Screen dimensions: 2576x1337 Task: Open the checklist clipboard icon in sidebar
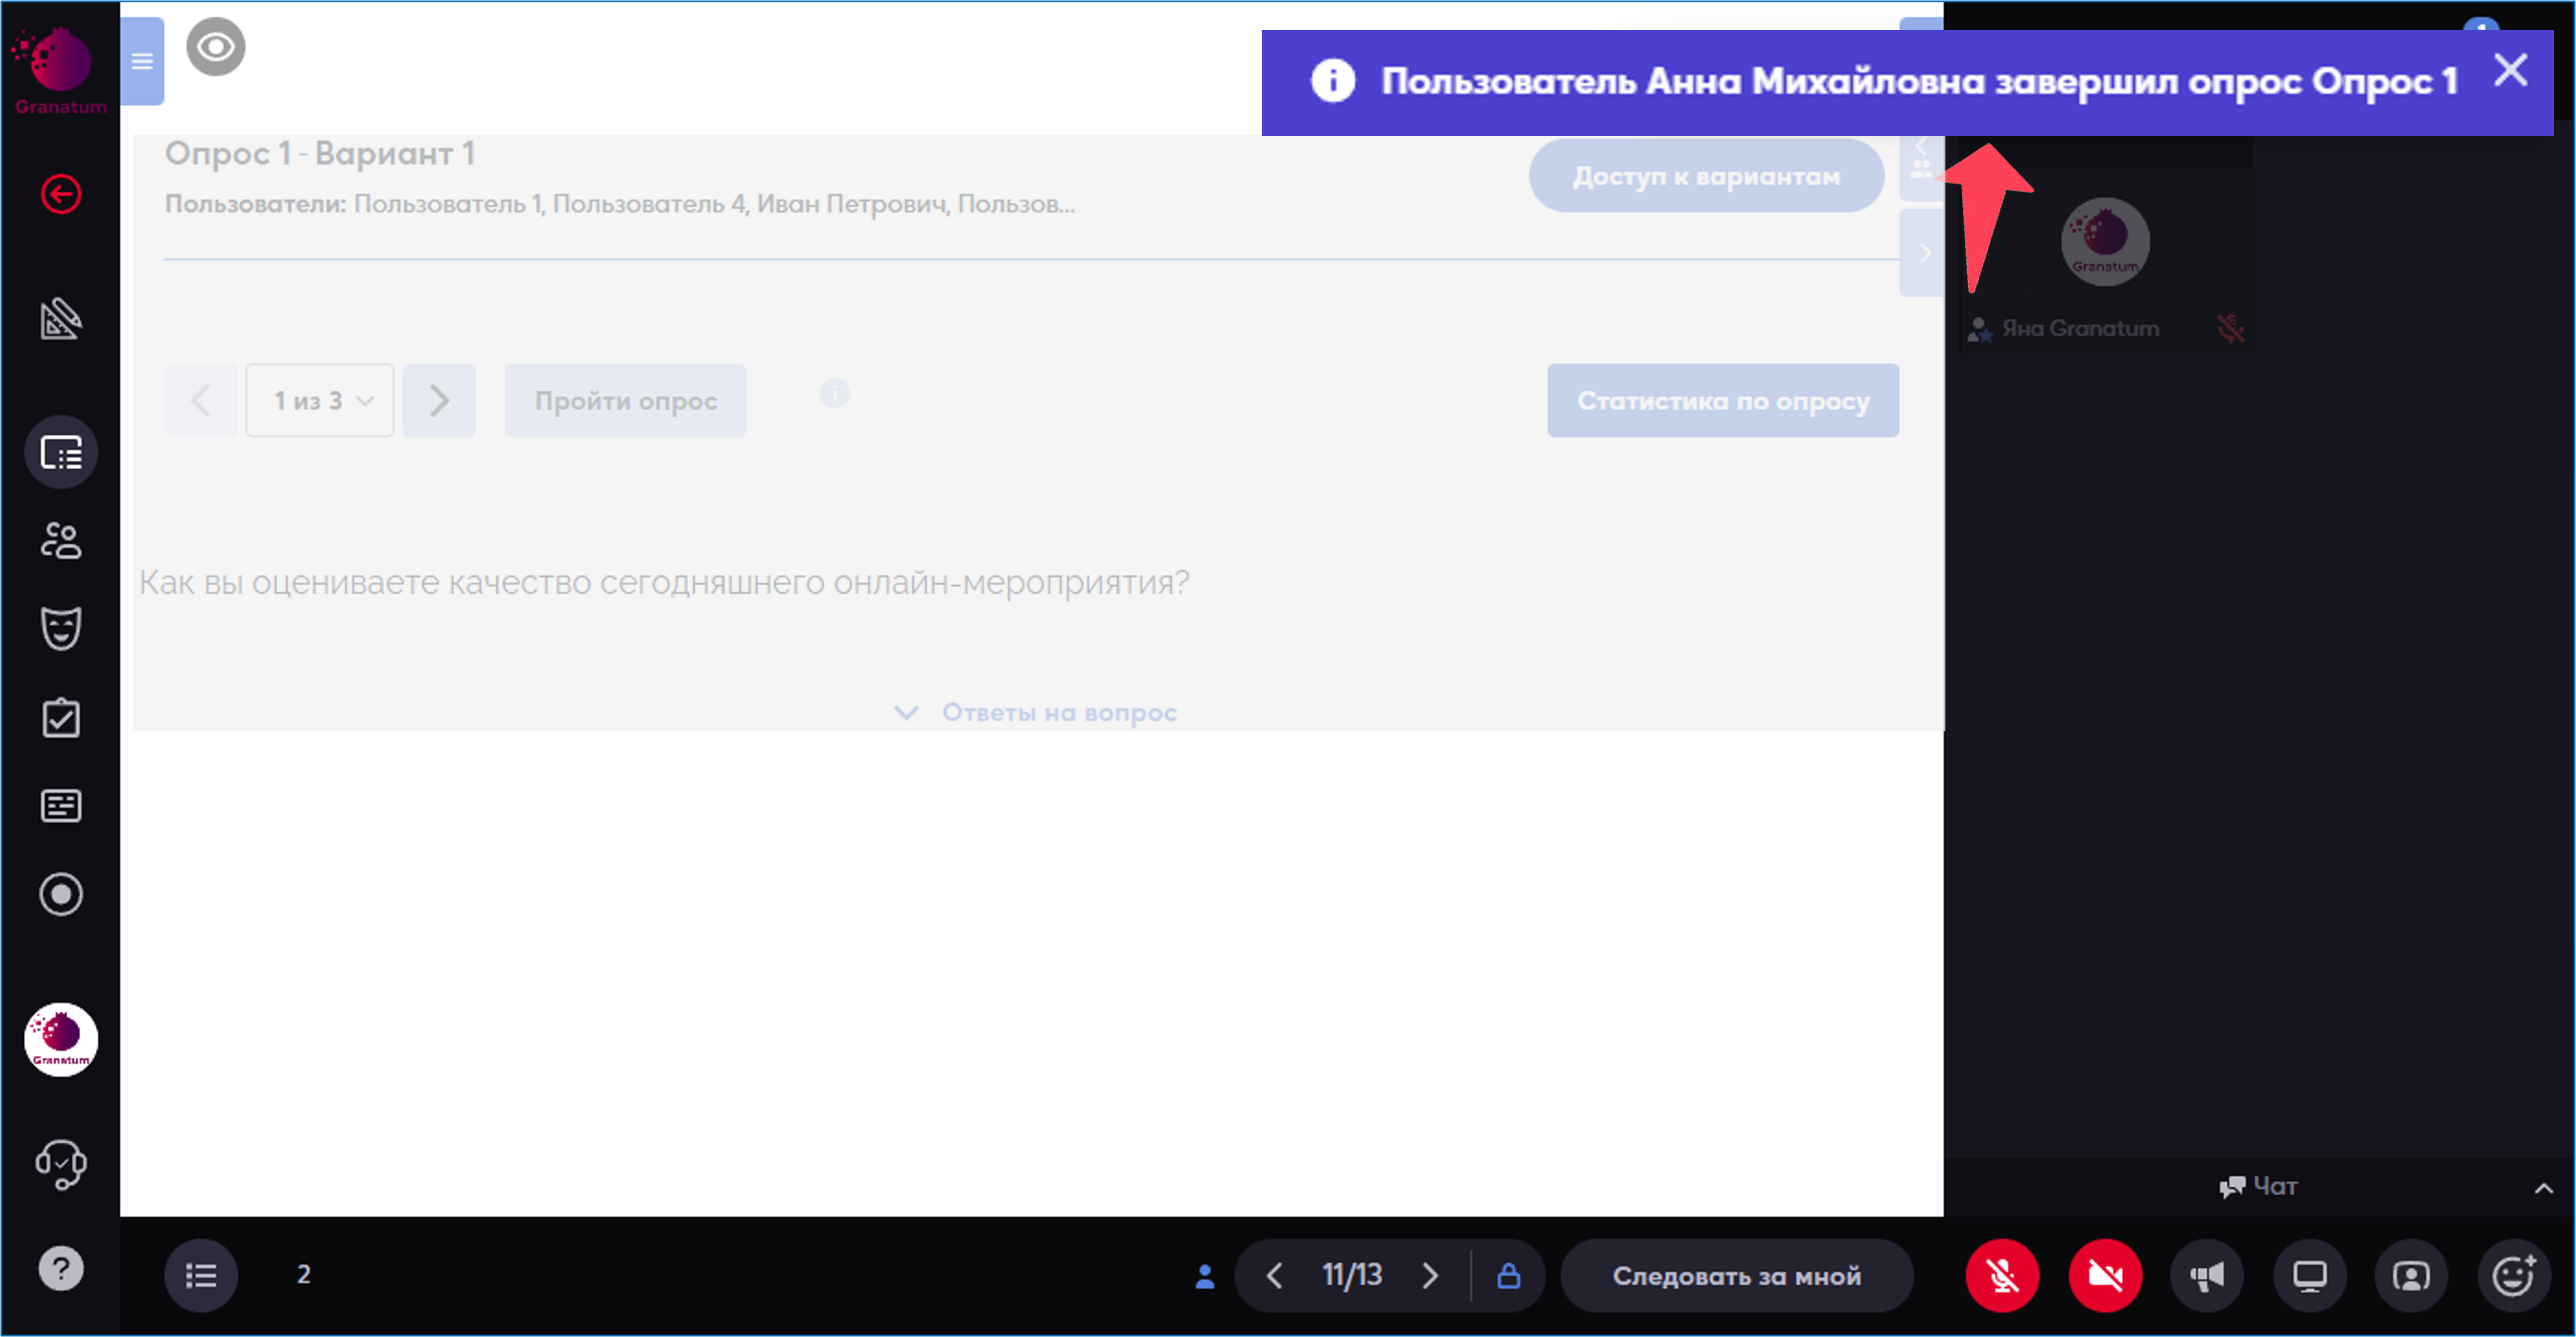pyautogui.click(x=61, y=718)
